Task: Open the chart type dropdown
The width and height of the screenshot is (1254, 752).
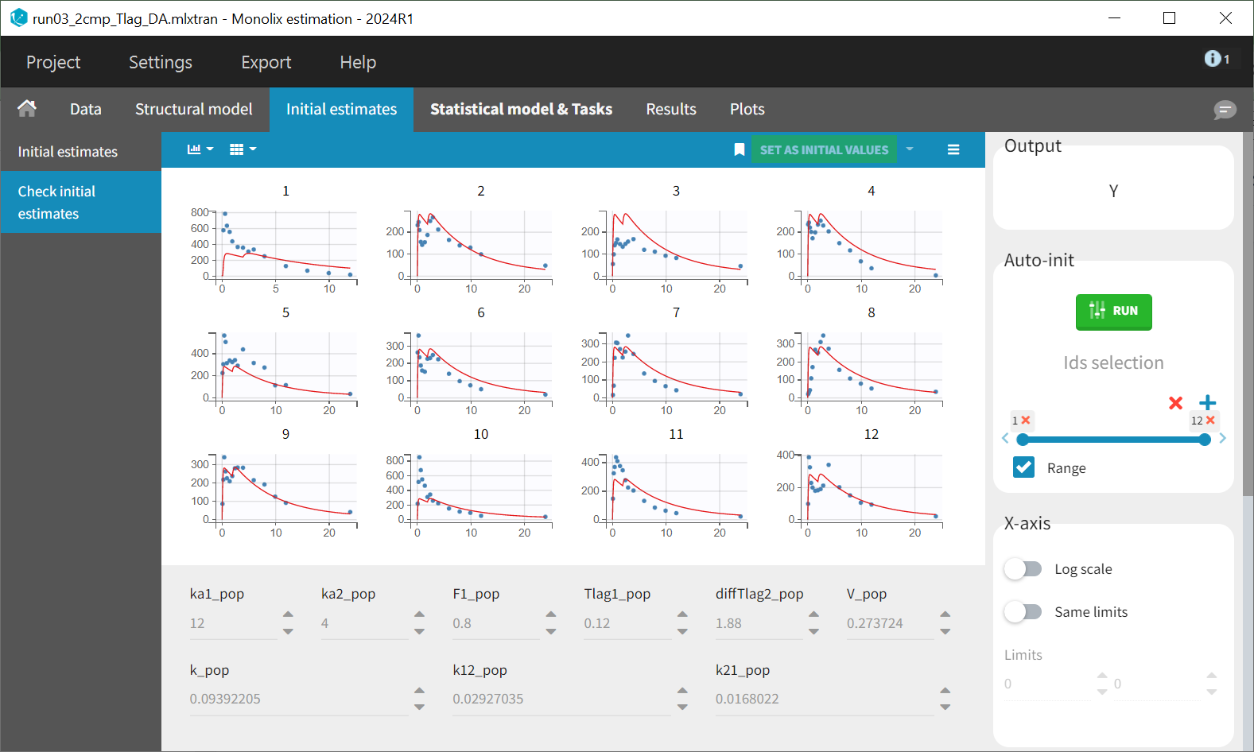Action: (200, 149)
